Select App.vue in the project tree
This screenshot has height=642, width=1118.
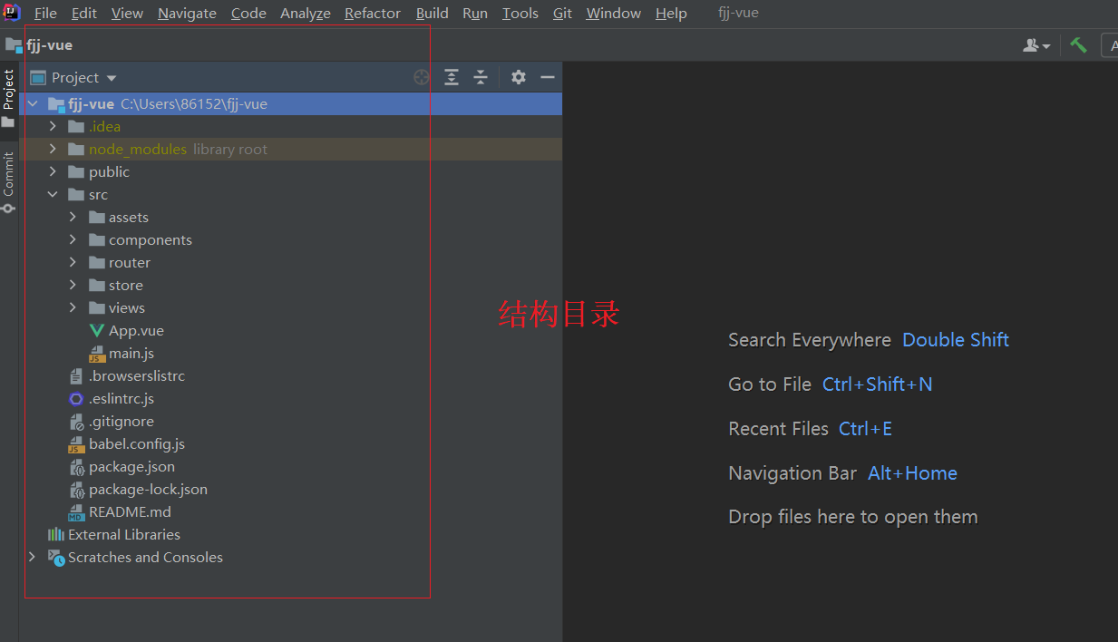tap(137, 331)
